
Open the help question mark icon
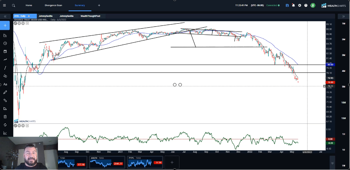coord(306,5)
